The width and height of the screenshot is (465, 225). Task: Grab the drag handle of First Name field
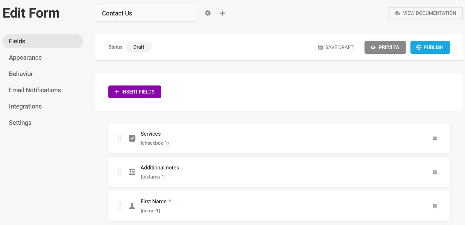(119, 206)
